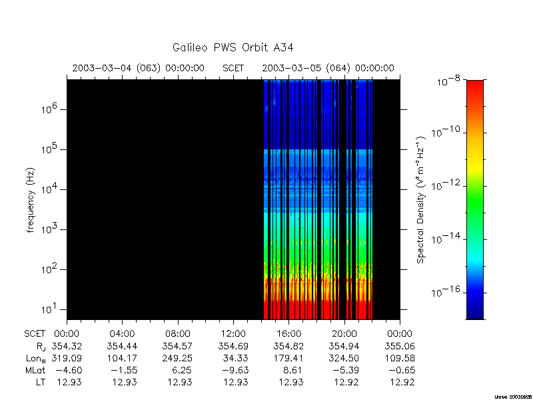Image resolution: width=533 pixels, height=400 pixels.
Task: Select the 2003-03-04 (063) 00:00:00 date label
Action: 139,68
